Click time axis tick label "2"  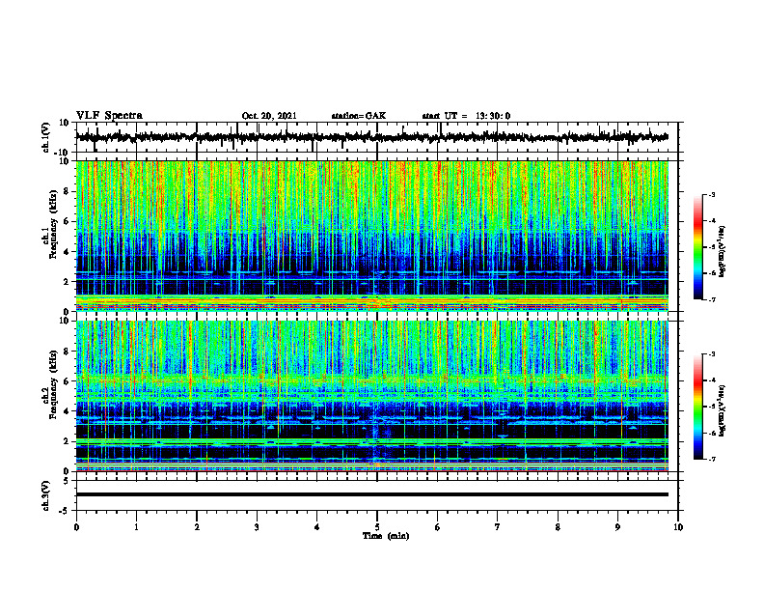tap(197, 527)
